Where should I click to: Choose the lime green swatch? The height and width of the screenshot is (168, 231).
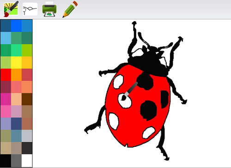(27, 50)
